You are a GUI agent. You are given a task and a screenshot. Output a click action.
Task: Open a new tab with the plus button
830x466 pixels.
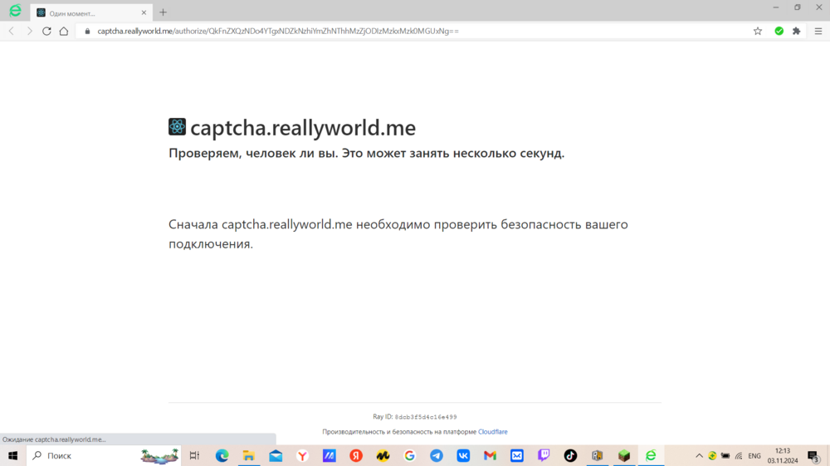pyautogui.click(x=163, y=12)
